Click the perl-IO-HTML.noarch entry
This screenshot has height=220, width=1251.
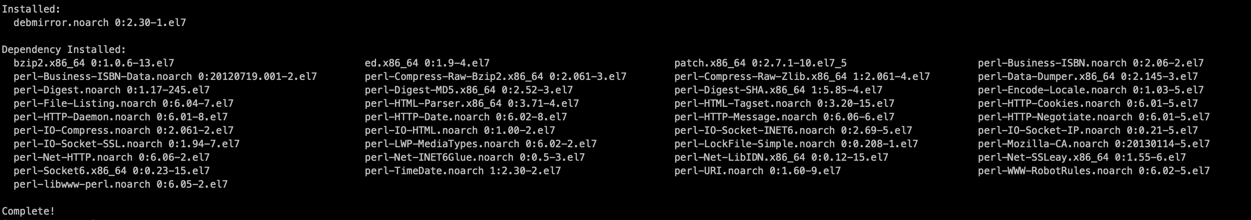click(x=459, y=130)
